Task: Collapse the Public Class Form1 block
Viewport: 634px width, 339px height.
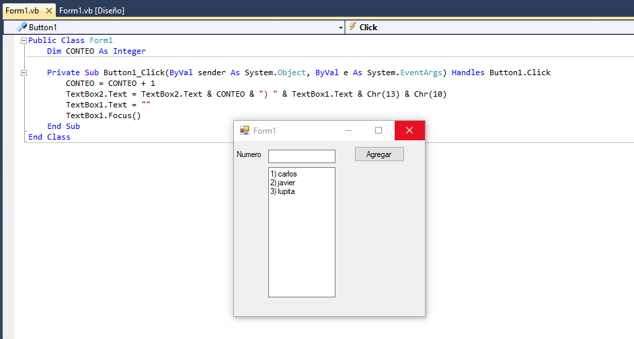Action: coord(24,40)
